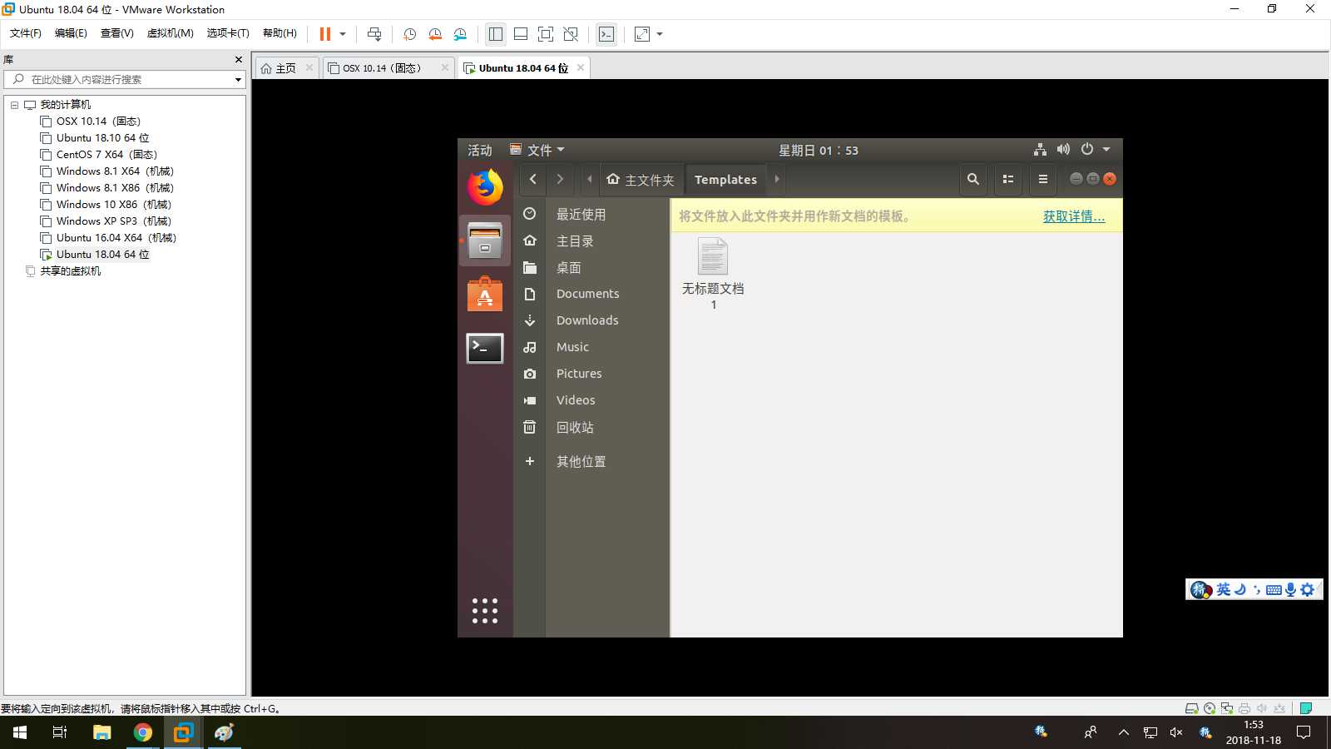1331x749 pixels.
Task: Enter full screen mode
Action: pos(546,34)
